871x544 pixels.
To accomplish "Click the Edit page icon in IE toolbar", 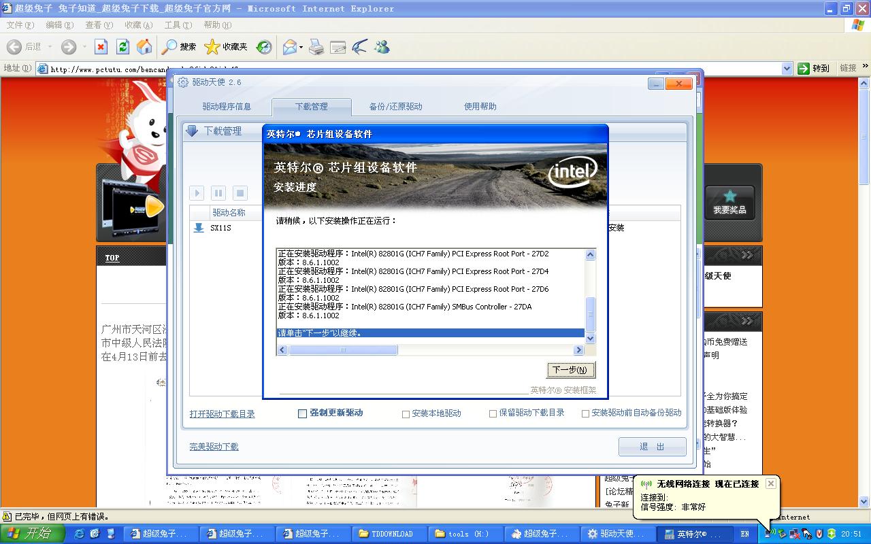I will (338, 47).
